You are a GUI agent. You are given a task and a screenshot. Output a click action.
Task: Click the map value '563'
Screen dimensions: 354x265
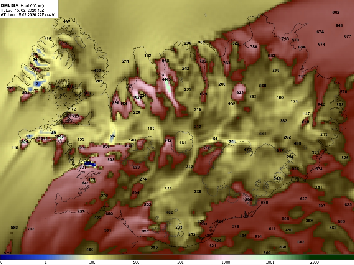[87, 93]
